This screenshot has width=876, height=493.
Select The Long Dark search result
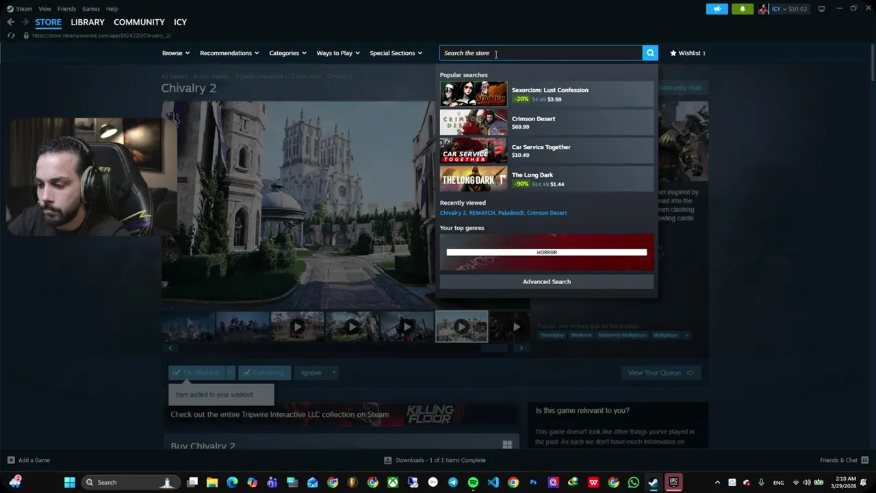547,179
